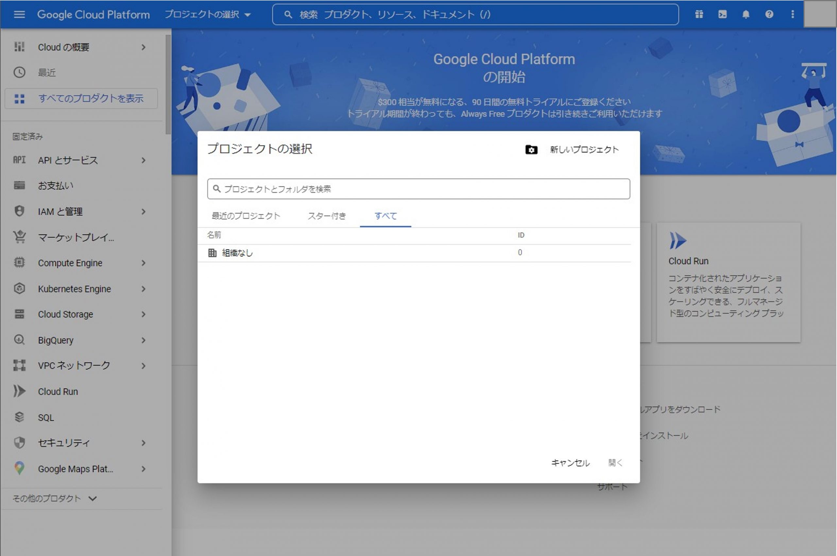Viewport: 837px width, 556px height.
Task: Open the three-dot settings menu
Action: (792, 14)
